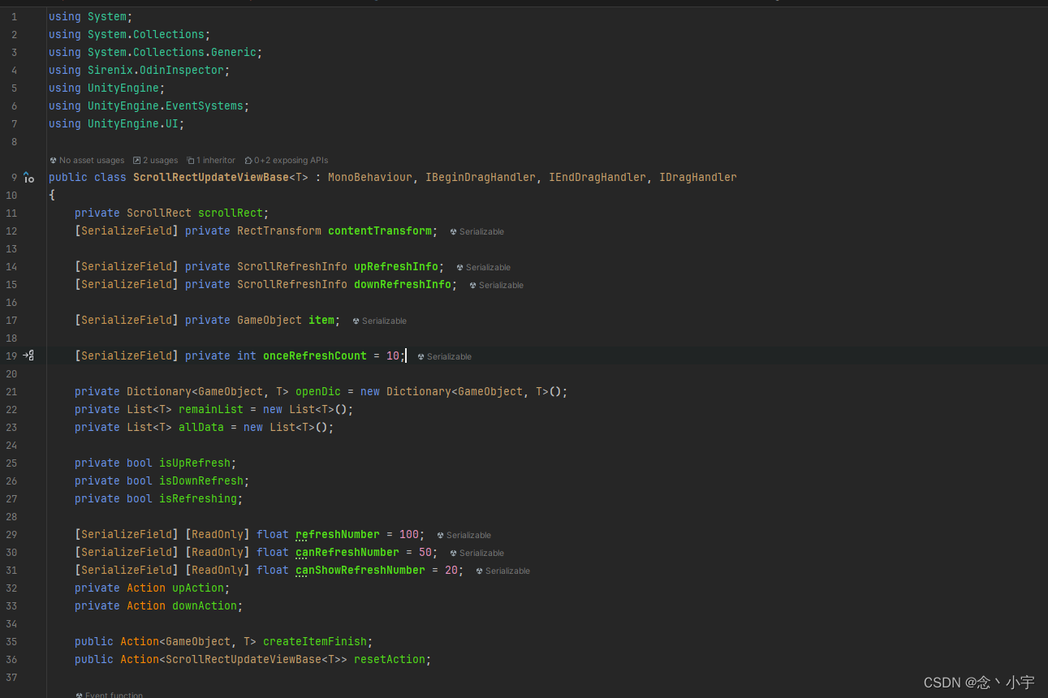
Task: Click the ReadOnly attribute on line 29
Action: pyautogui.click(x=218, y=535)
